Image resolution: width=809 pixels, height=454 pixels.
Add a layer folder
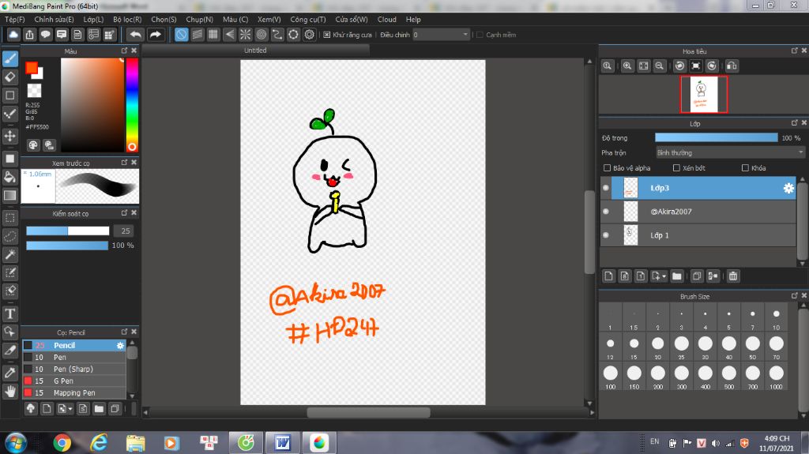[x=677, y=276]
